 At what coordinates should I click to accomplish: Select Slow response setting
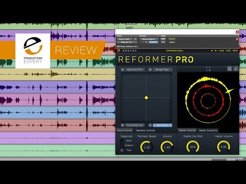coord(129,141)
